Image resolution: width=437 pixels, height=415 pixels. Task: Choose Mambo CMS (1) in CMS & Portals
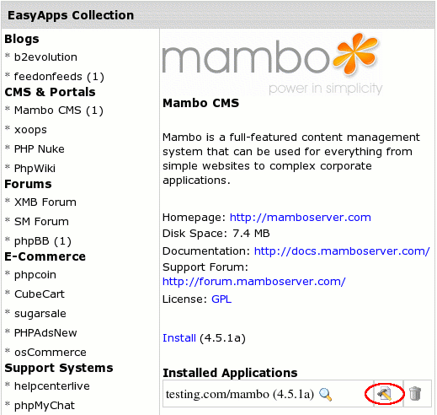(x=59, y=110)
